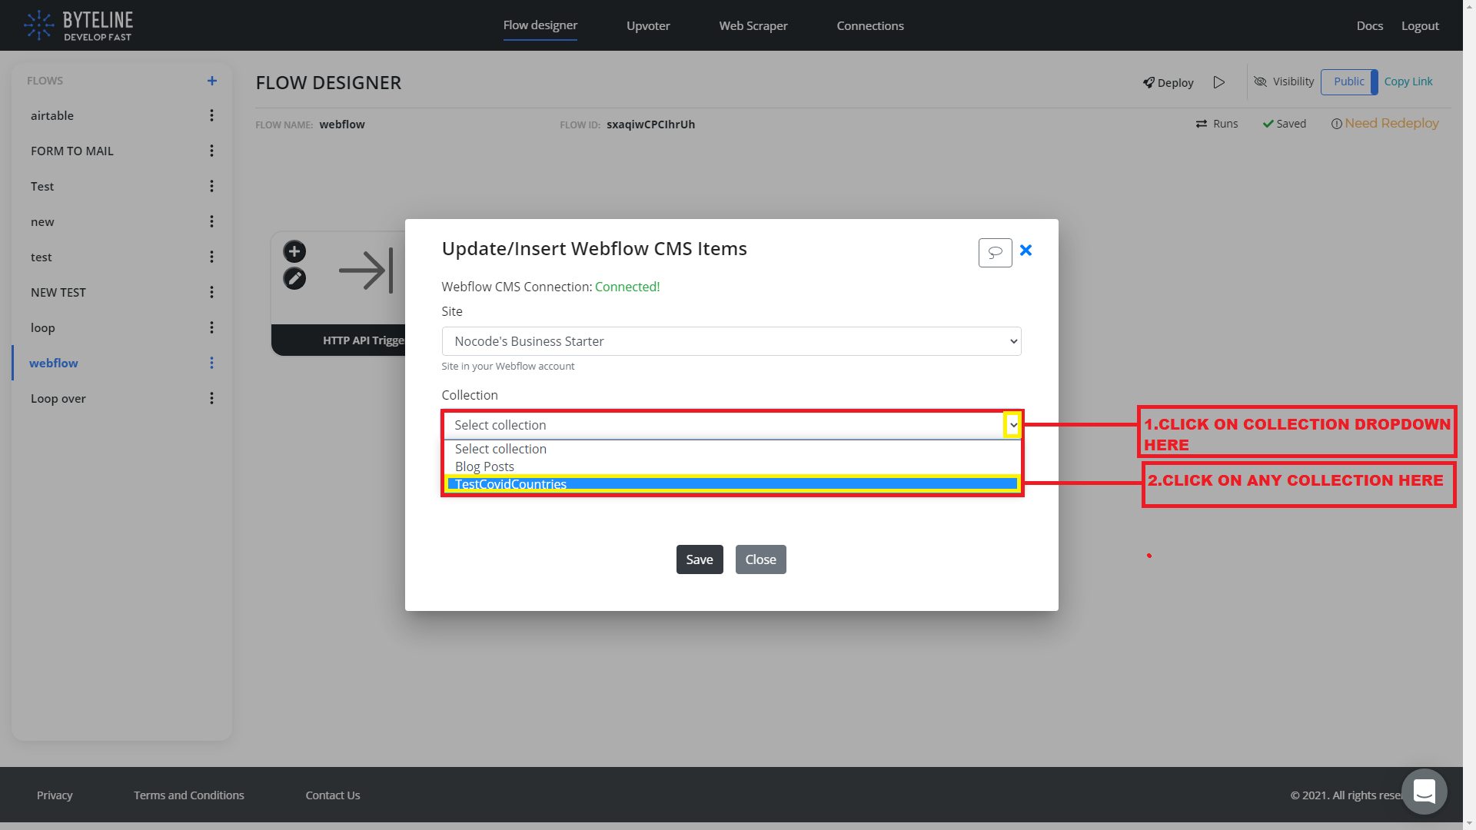
Task: Click the Connected! status text
Action: [627, 287]
